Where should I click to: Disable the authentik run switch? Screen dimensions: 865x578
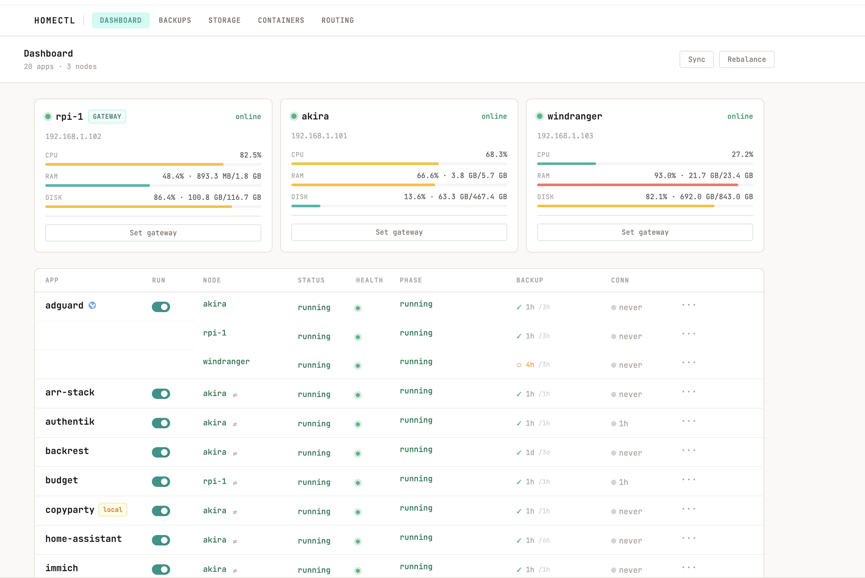pos(161,423)
